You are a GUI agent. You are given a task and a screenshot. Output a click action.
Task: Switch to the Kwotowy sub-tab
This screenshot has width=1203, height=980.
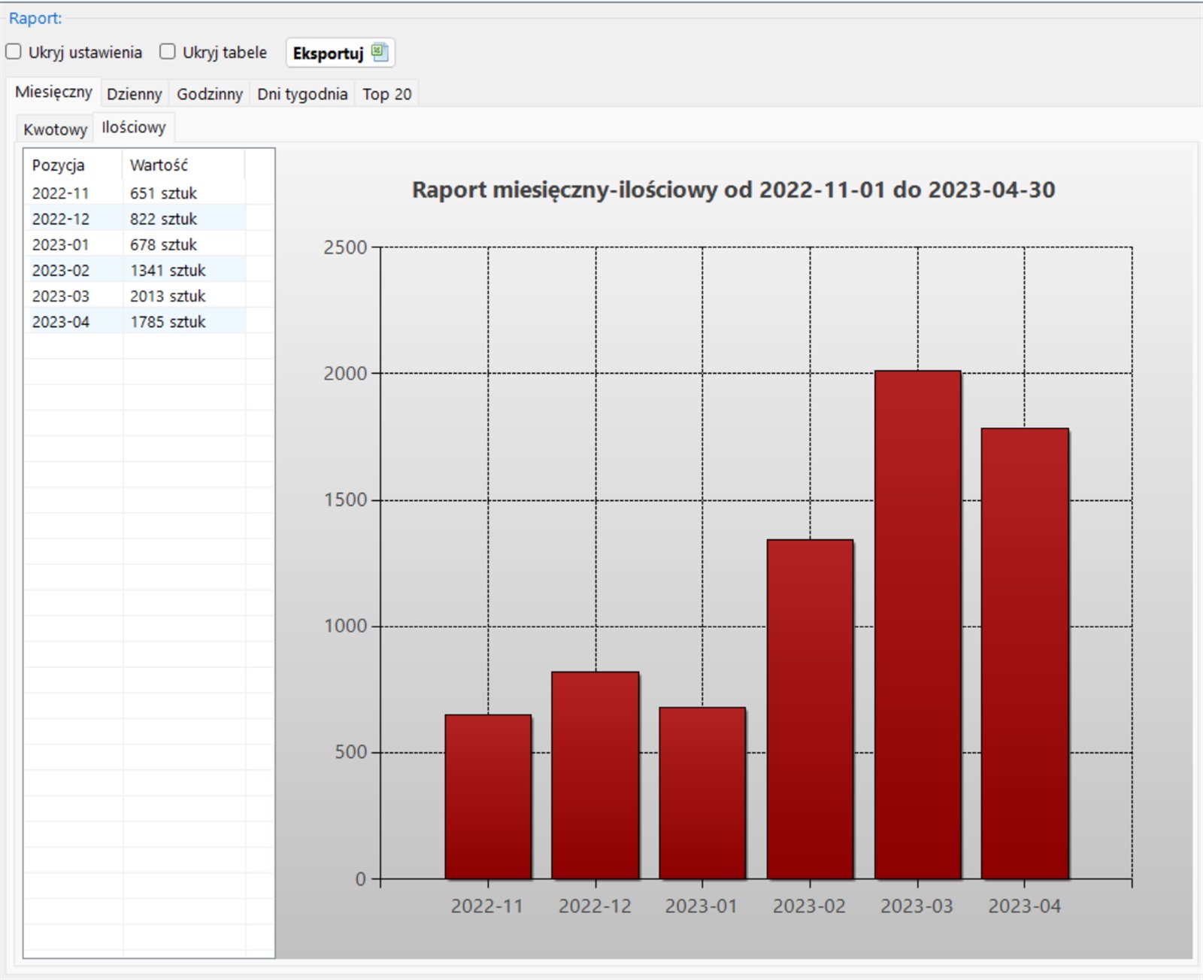pyautogui.click(x=55, y=129)
